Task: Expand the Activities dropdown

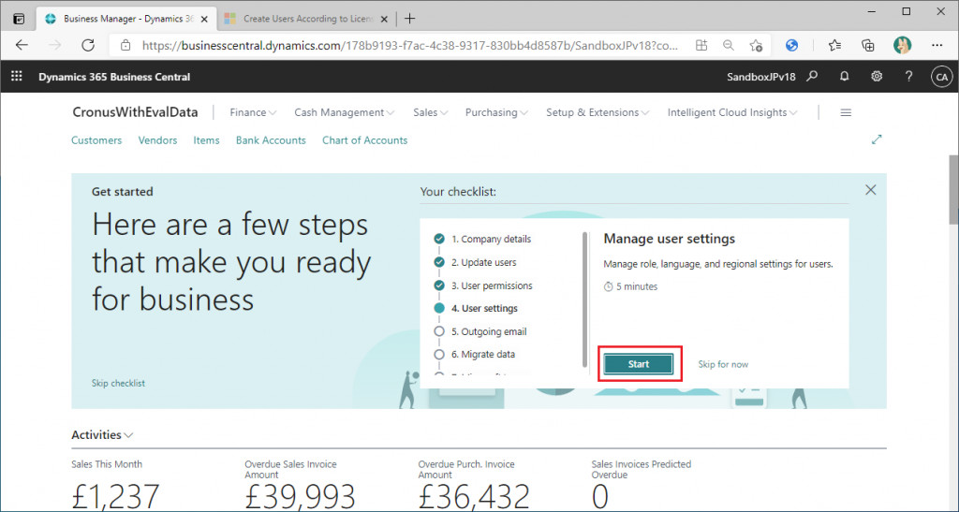Action: (x=102, y=435)
